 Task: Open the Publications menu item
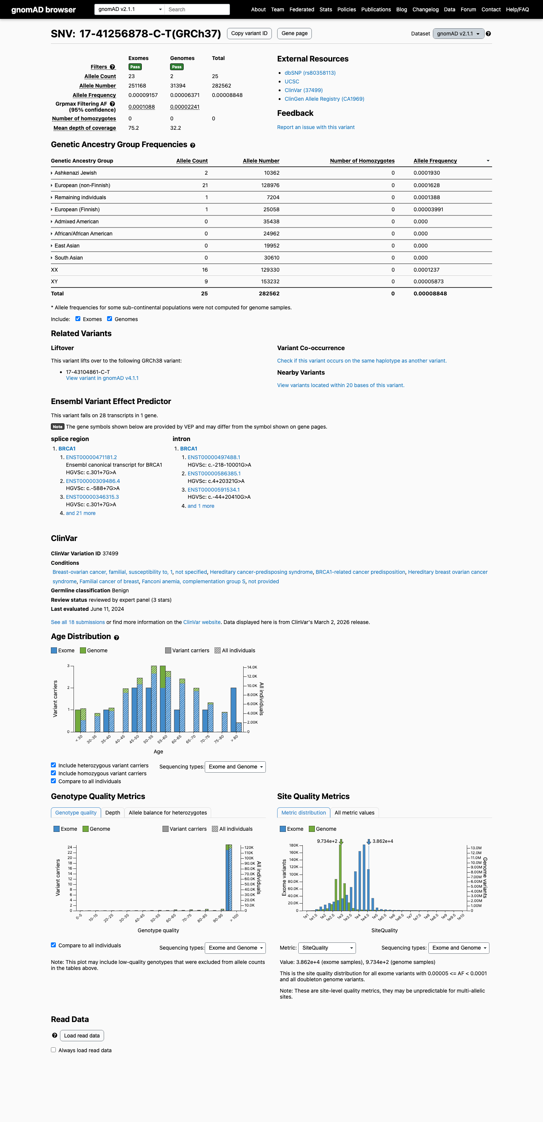pos(376,9)
